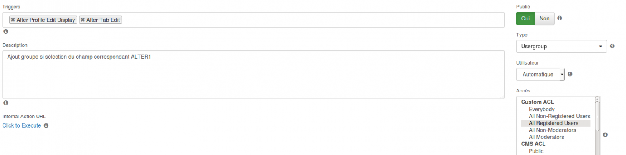The width and height of the screenshot is (626, 155).
Task: Click the info icon next to Publié toggle
Action: (560, 18)
